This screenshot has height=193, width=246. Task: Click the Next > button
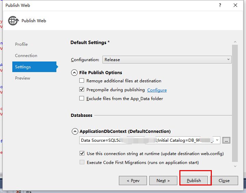[x=163, y=181]
